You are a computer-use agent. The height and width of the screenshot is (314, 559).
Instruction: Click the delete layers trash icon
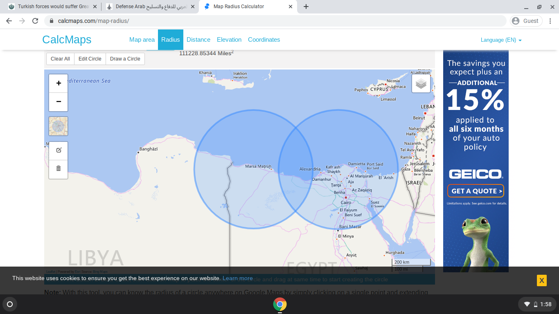(59, 168)
